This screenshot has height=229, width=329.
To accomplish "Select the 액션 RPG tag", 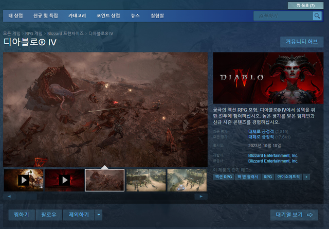I will pyautogui.click(x=224, y=177).
